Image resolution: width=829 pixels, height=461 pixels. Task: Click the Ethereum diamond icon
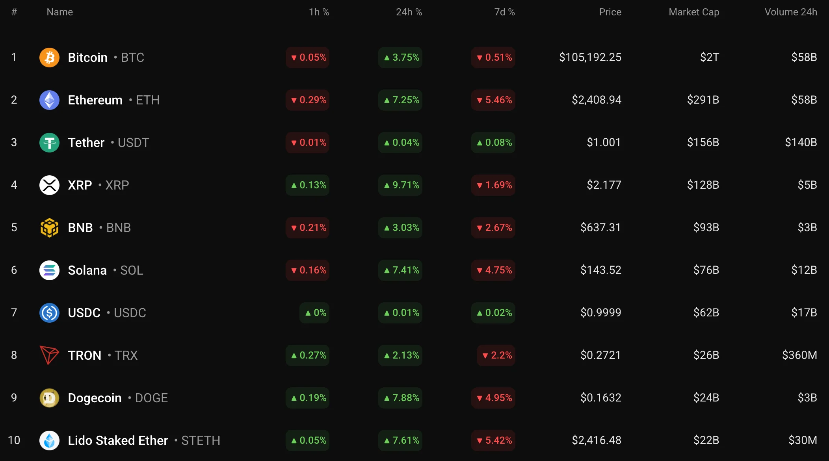pyautogui.click(x=49, y=100)
